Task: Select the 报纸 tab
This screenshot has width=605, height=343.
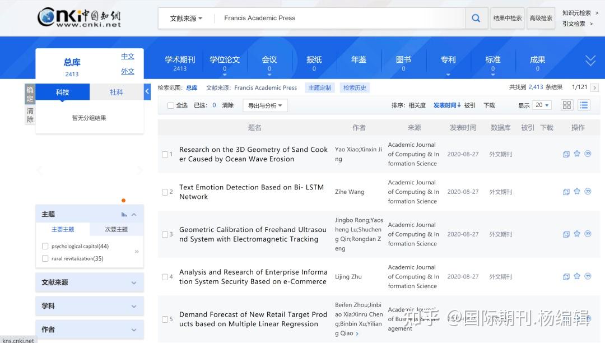Action: coord(314,63)
